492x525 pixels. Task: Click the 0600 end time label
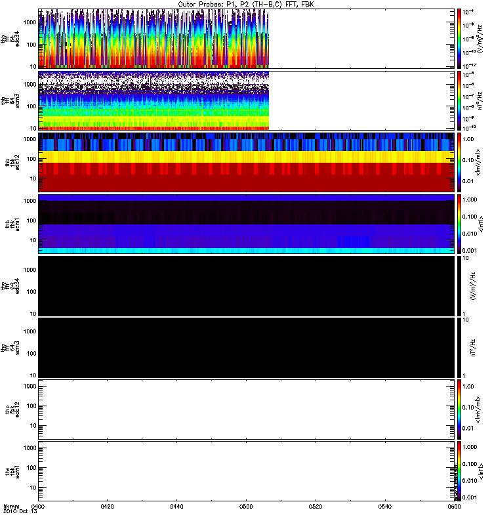[454, 507]
